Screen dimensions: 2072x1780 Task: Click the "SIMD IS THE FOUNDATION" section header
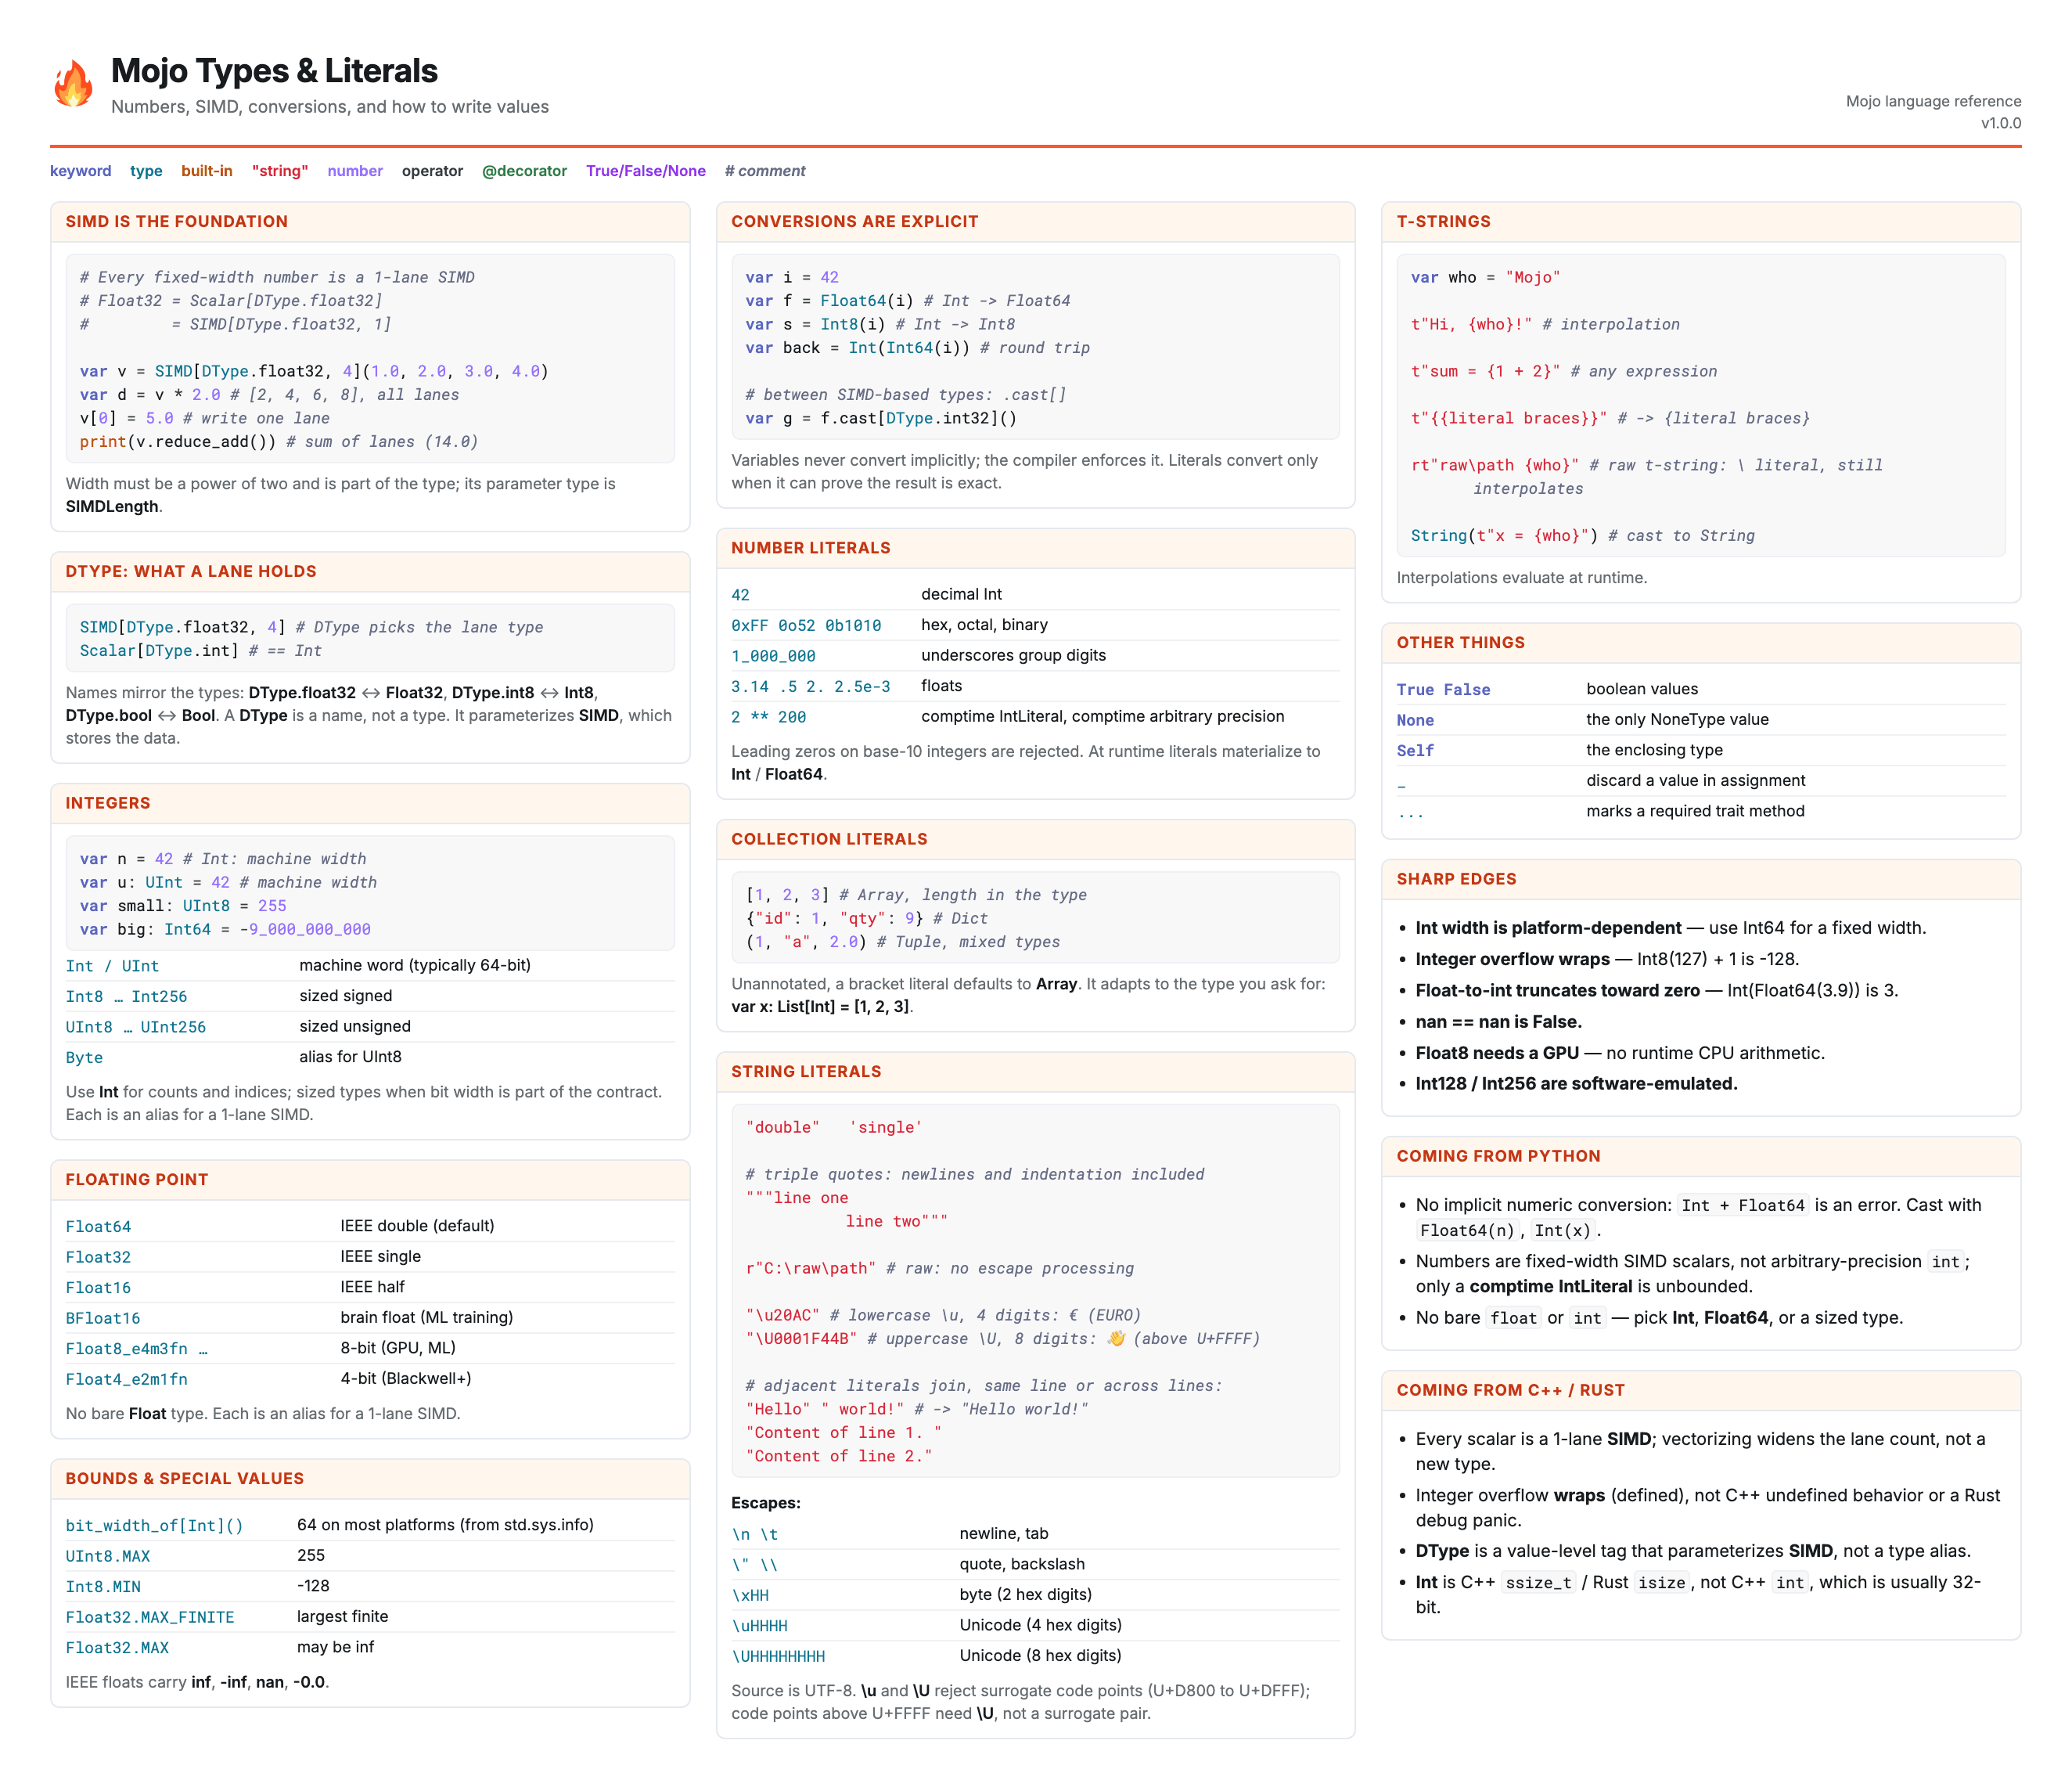pyautogui.click(x=177, y=222)
